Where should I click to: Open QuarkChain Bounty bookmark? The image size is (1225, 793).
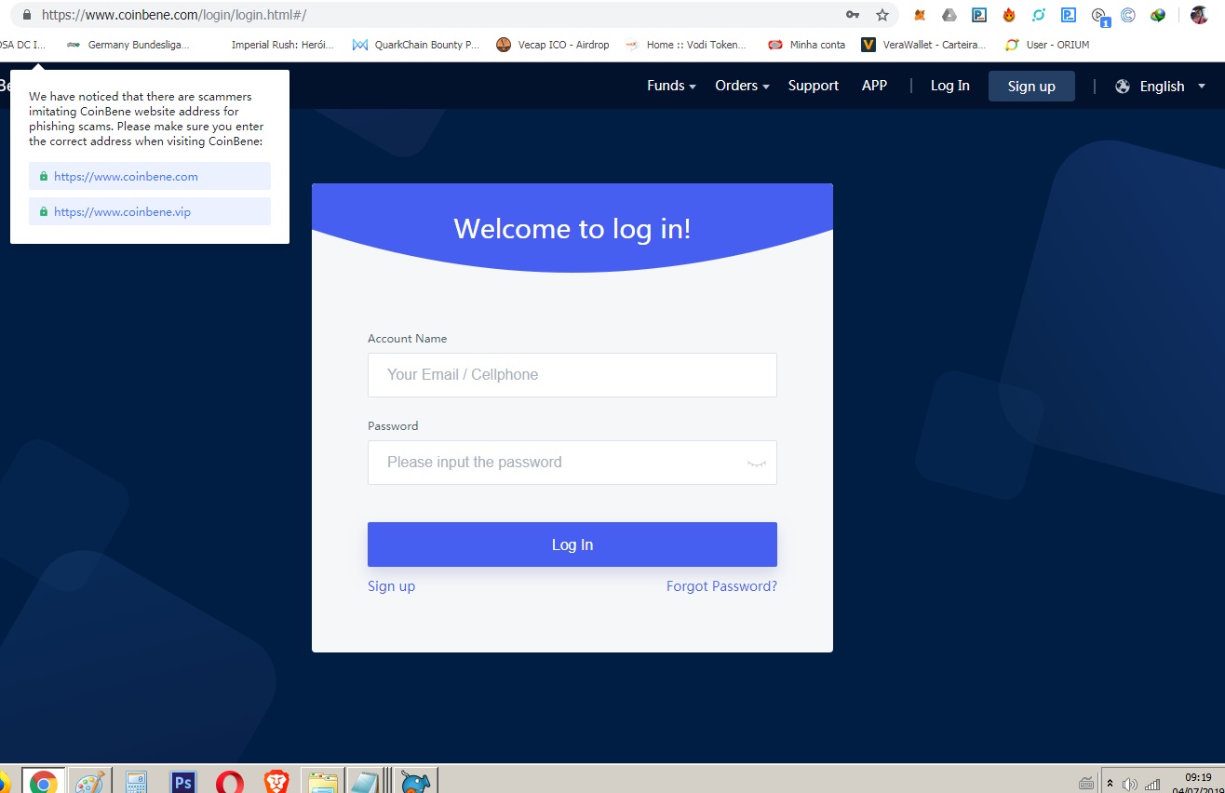416,45
